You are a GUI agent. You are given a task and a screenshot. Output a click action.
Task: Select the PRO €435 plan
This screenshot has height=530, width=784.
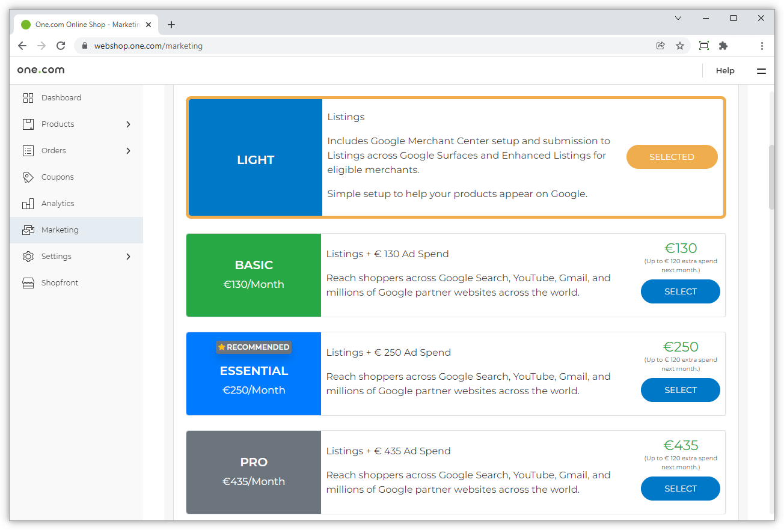[680, 489]
